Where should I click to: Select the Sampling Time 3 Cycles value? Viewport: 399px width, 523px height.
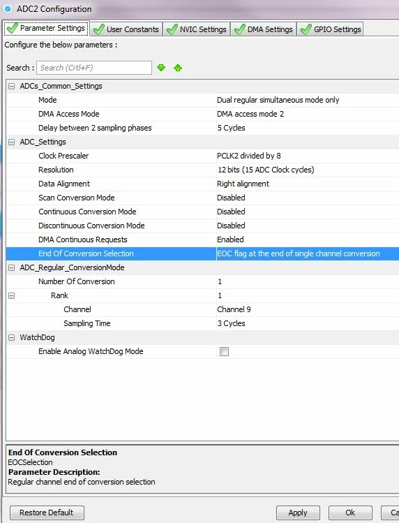(x=308, y=323)
